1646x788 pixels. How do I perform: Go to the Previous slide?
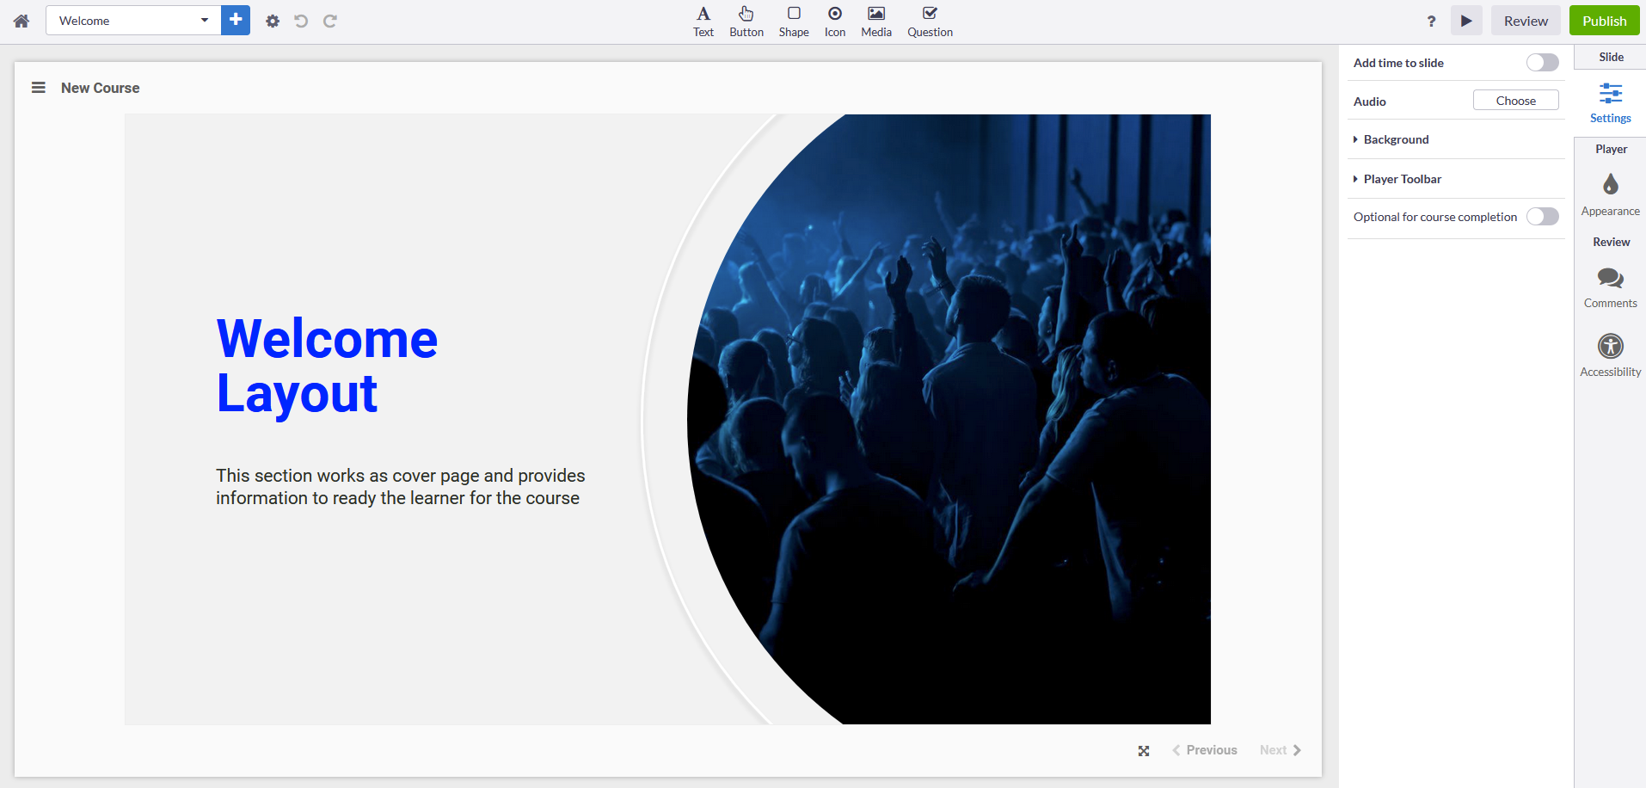click(1204, 750)
